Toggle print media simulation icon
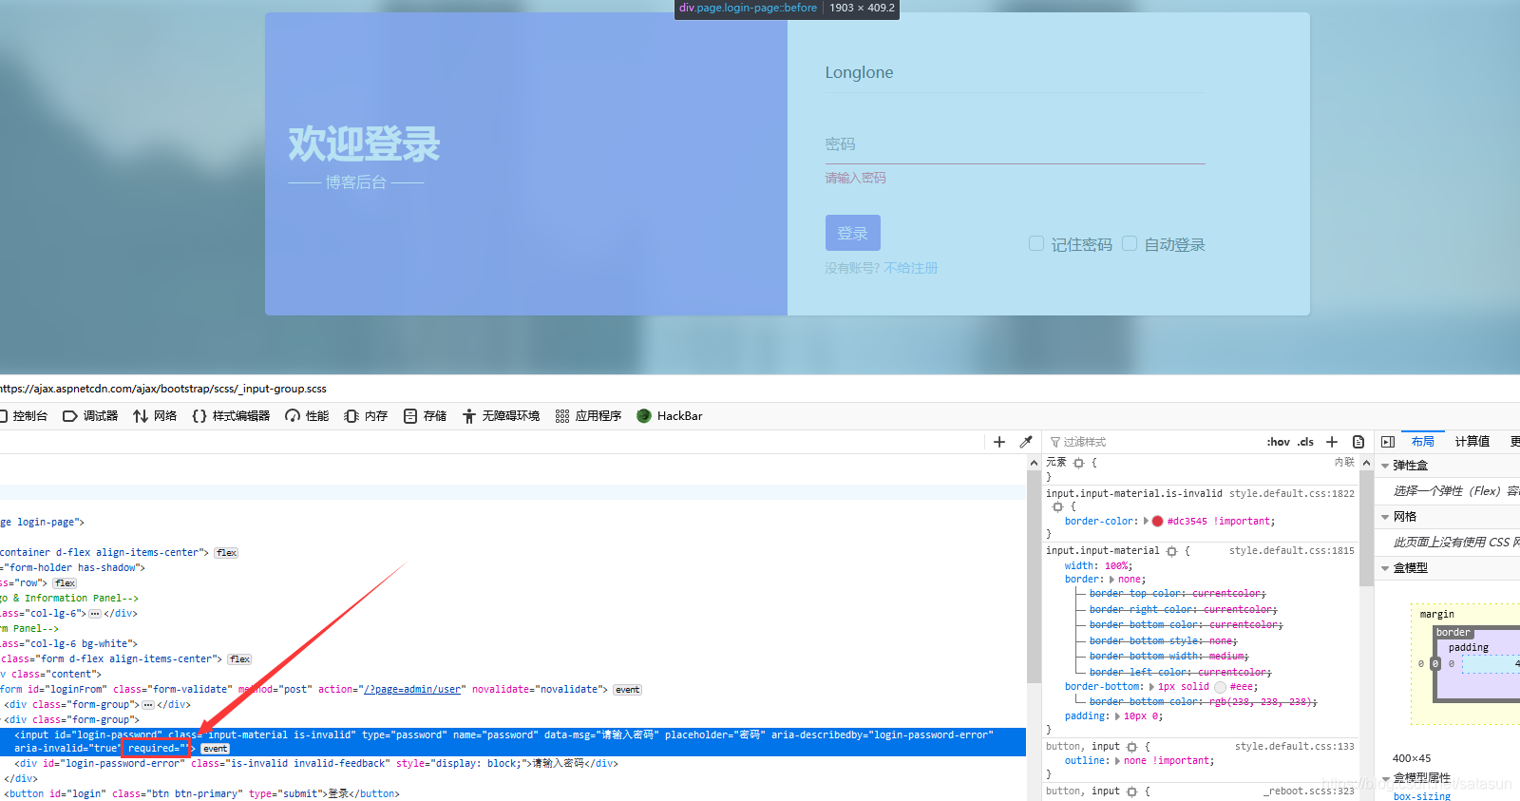 (1358, 442)
